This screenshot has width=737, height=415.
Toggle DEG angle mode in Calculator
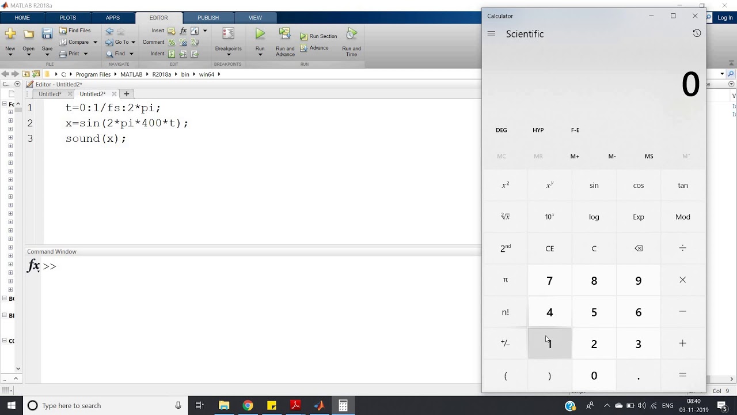pyautogui.click(x=502, y=130)
